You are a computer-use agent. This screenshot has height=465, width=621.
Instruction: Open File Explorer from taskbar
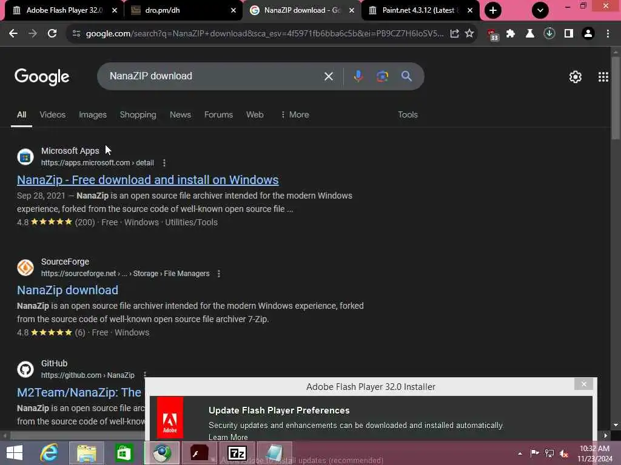point(87,453)
